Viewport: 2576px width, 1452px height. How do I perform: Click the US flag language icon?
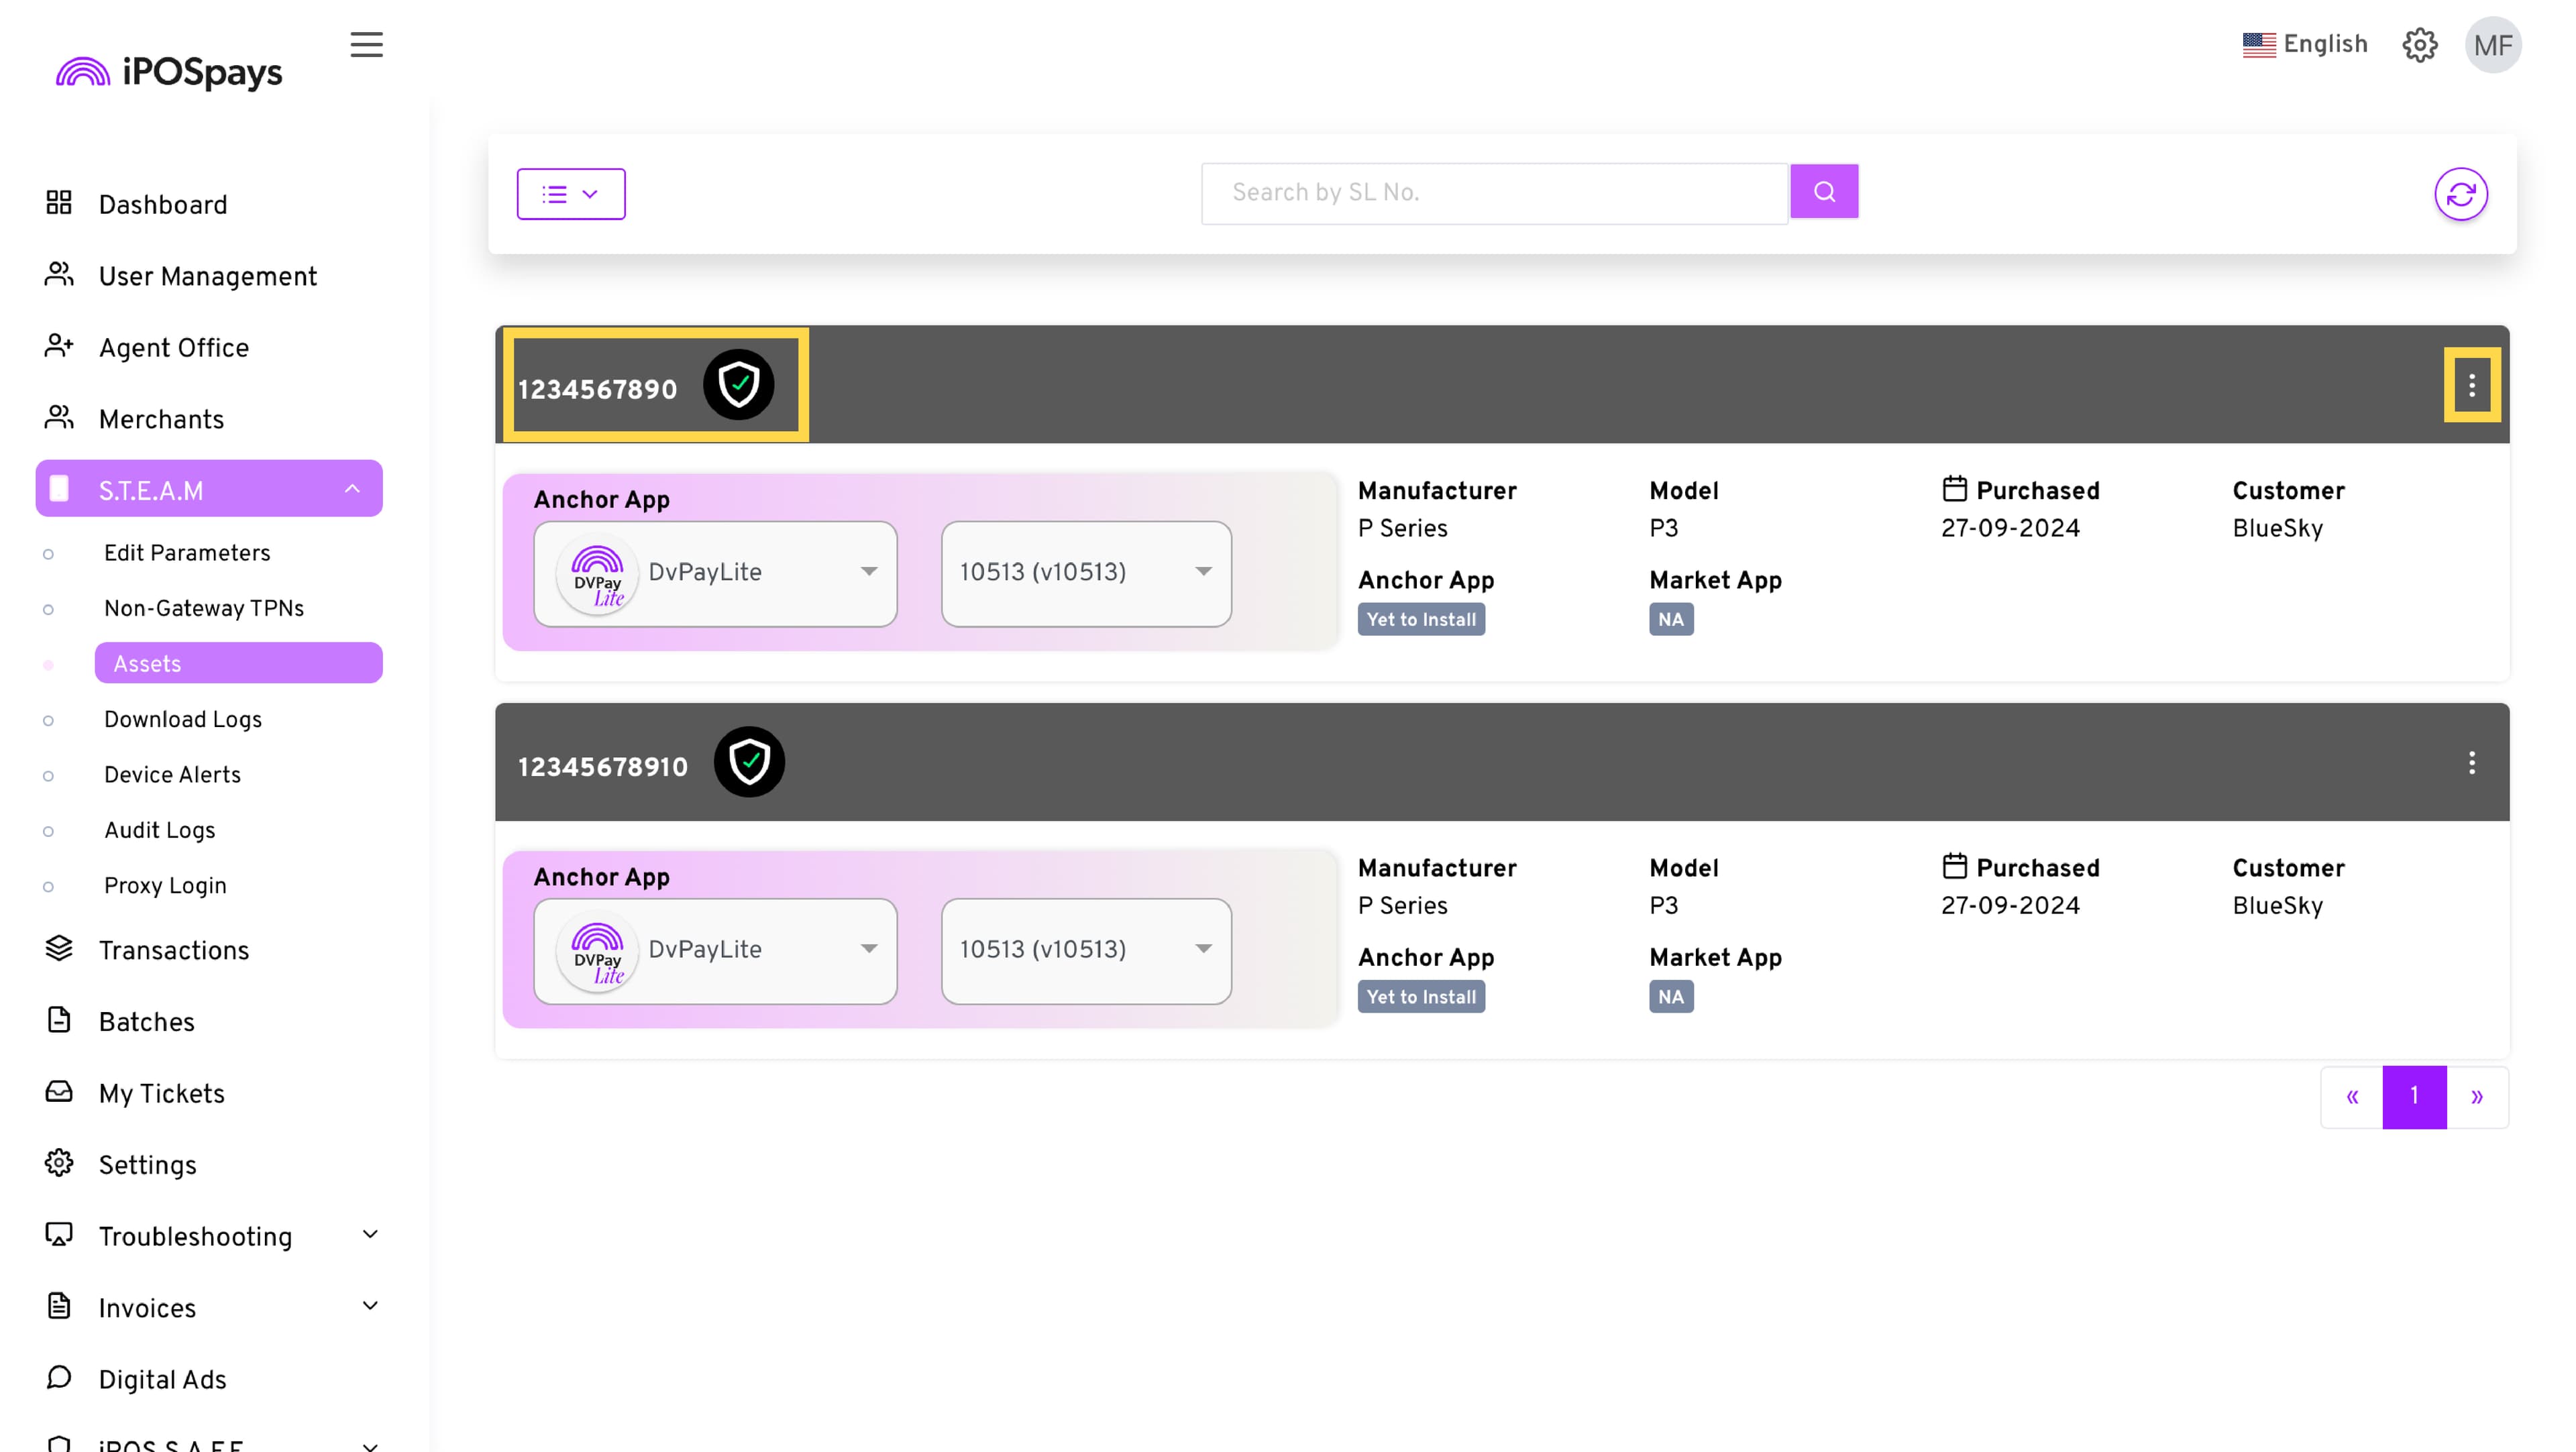tap(2258, 45)
